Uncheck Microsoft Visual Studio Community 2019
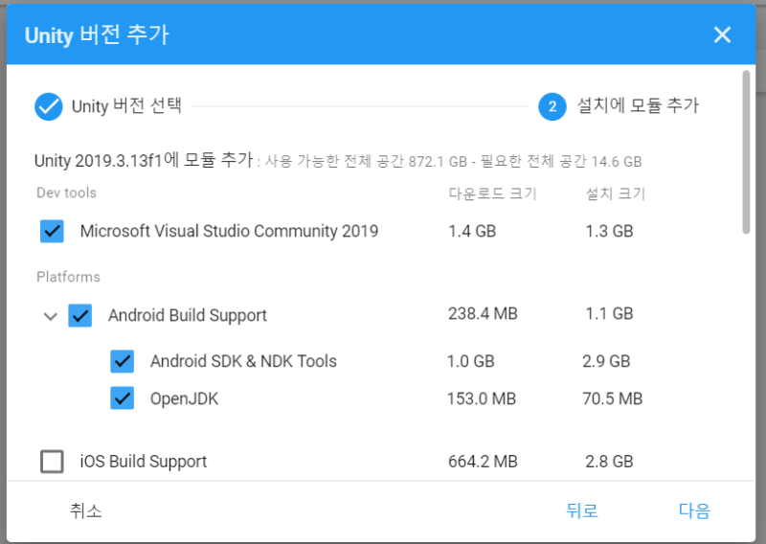Screen dimensions: 766x544 [52, 231]
